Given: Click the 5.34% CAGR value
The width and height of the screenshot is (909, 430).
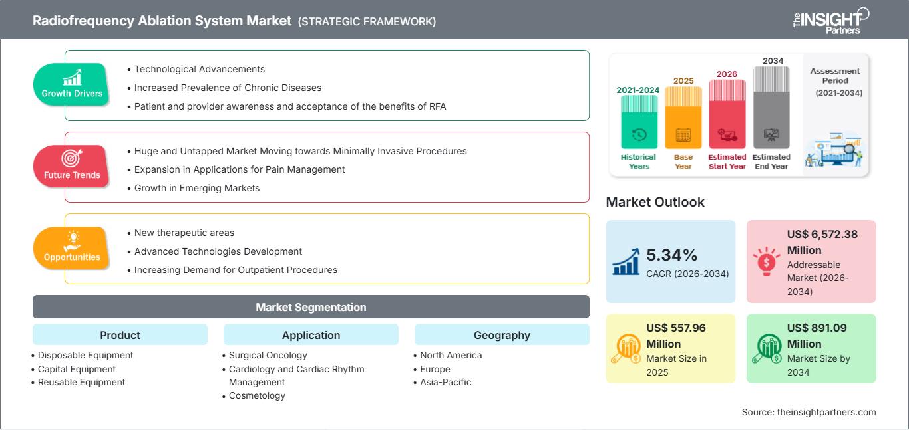Looking at the screenshot, I should 672,255.
